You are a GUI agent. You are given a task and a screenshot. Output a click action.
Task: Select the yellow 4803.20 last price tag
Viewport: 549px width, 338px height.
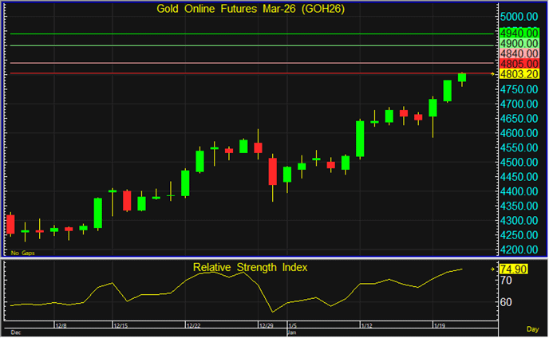point(519,73)
